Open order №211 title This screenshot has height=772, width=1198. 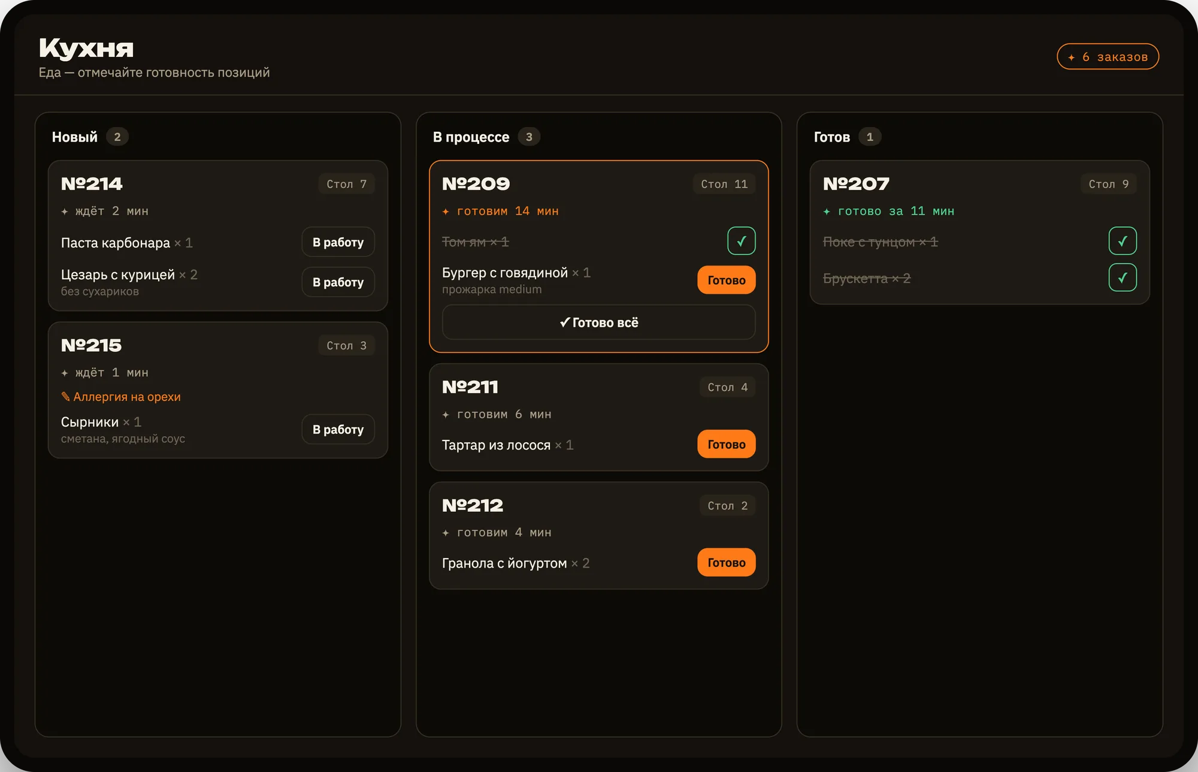470,387
